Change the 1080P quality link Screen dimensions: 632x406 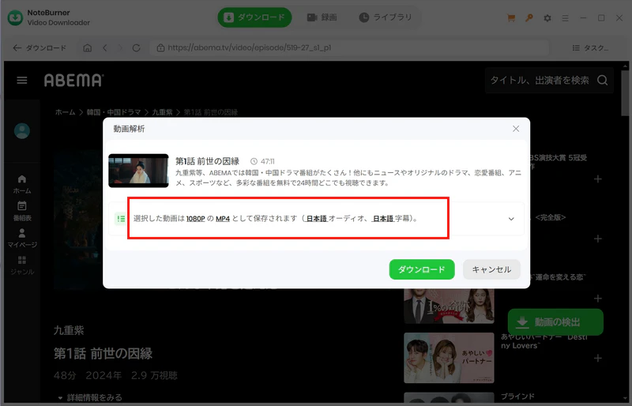click(x=195, y=219)
